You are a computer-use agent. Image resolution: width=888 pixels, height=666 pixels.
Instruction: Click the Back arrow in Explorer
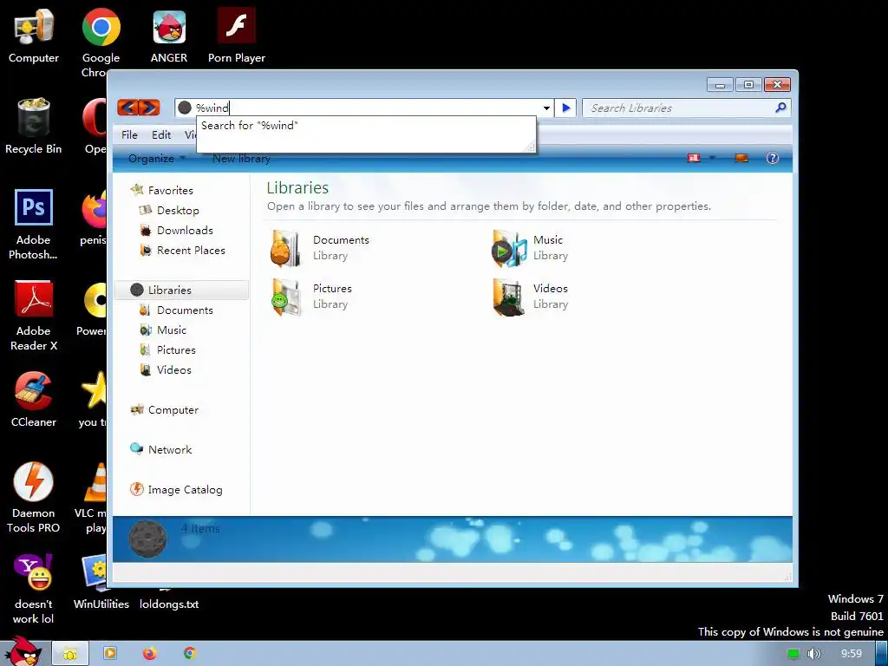[128, 107]
